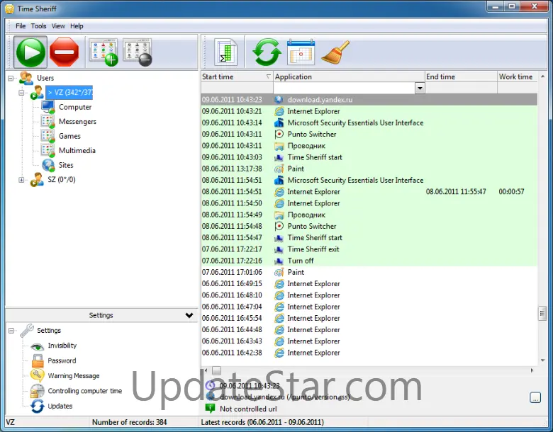Stop monitoring with the red stop button
This screenshot has height=432, width=553.
pyautogui.click(x=65, y=52)
